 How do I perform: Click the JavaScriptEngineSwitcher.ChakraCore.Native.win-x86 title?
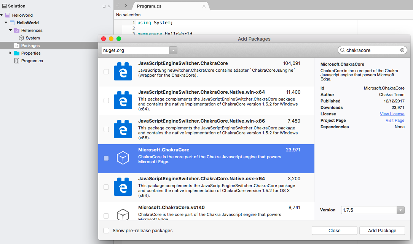(201, 121)
